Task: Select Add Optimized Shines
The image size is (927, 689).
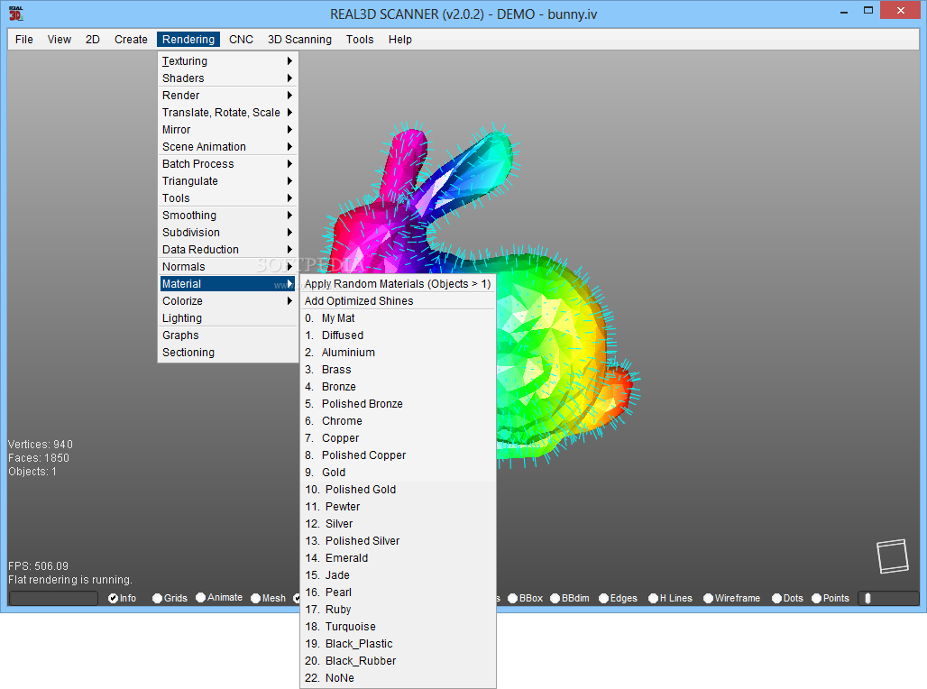Action: (x=398, y=301)
